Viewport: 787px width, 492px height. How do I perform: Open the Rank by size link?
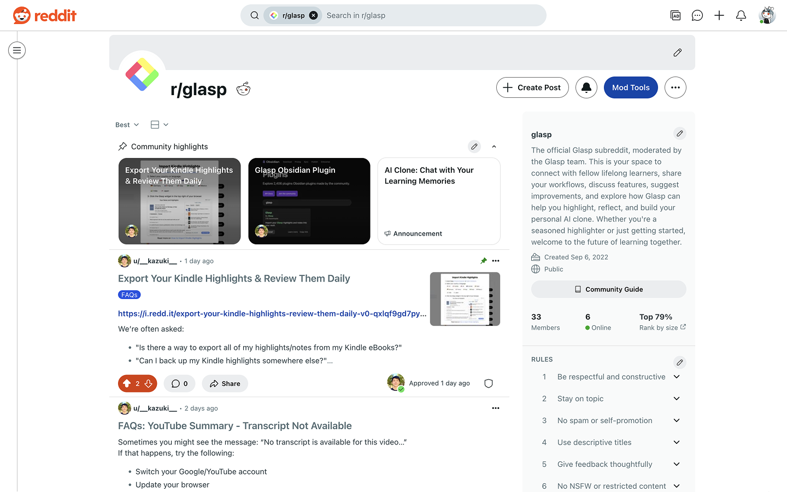coord(662,327)
